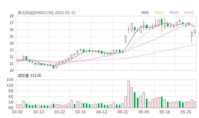Click the 04-21 date axis label

coord(123,112)
